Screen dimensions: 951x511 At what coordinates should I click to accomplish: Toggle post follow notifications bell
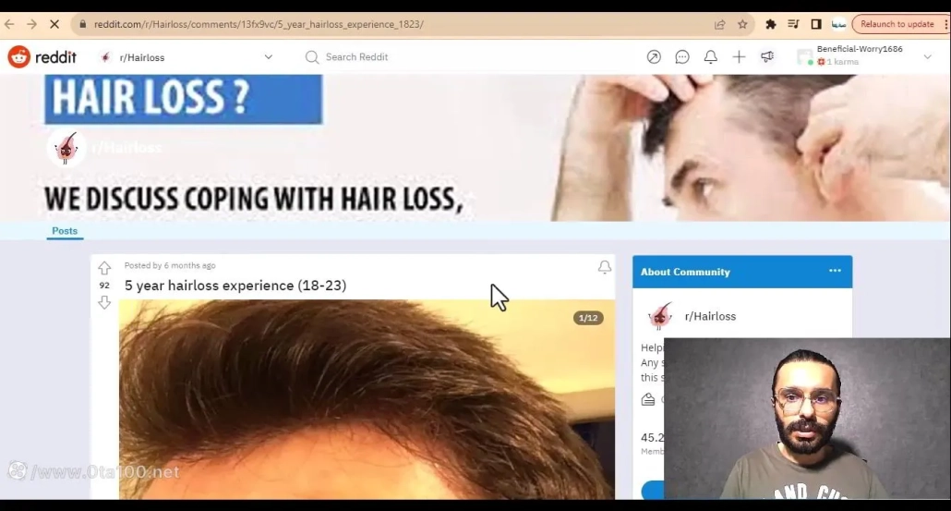tap(605, 267)
